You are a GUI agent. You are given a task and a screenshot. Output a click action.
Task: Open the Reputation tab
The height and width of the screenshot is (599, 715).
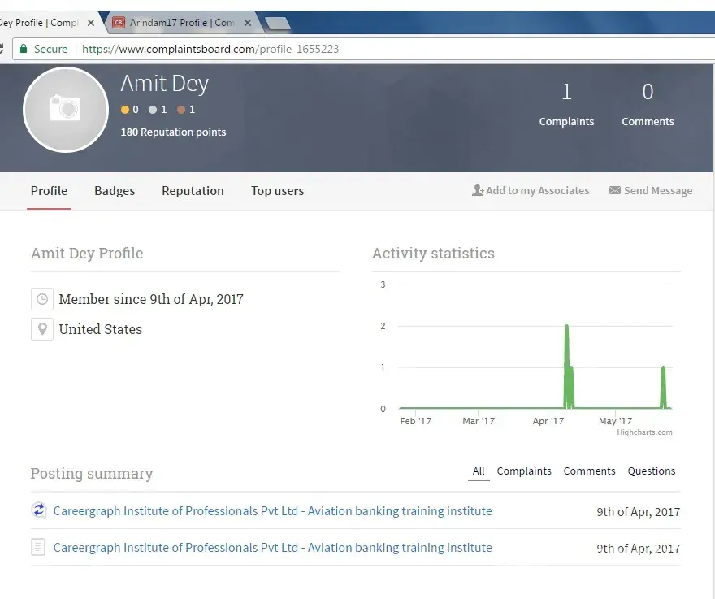(x=193, y=191)
